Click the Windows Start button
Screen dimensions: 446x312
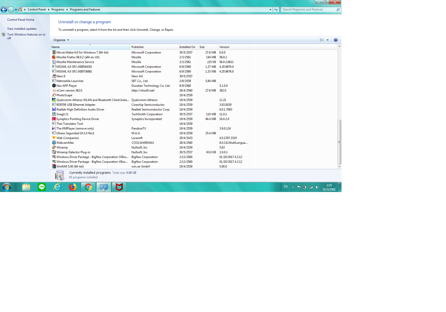[x=7, y=187]
